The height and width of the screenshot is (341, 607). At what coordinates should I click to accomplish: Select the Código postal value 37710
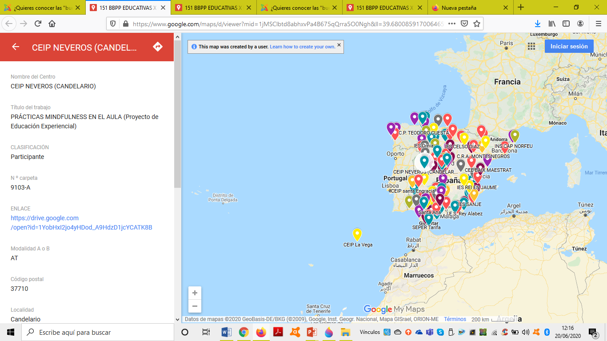coord(20,289)
